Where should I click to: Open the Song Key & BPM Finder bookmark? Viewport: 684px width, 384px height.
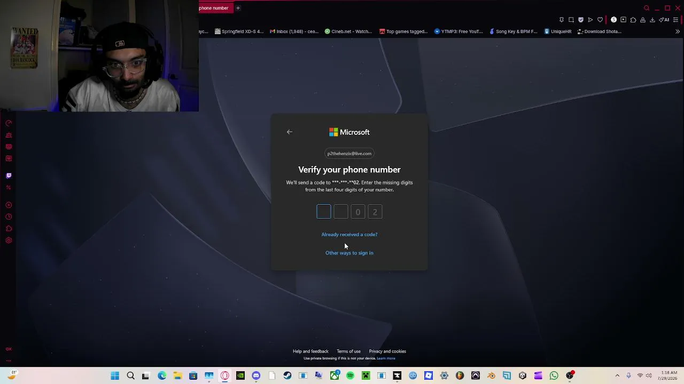point(514,31)
